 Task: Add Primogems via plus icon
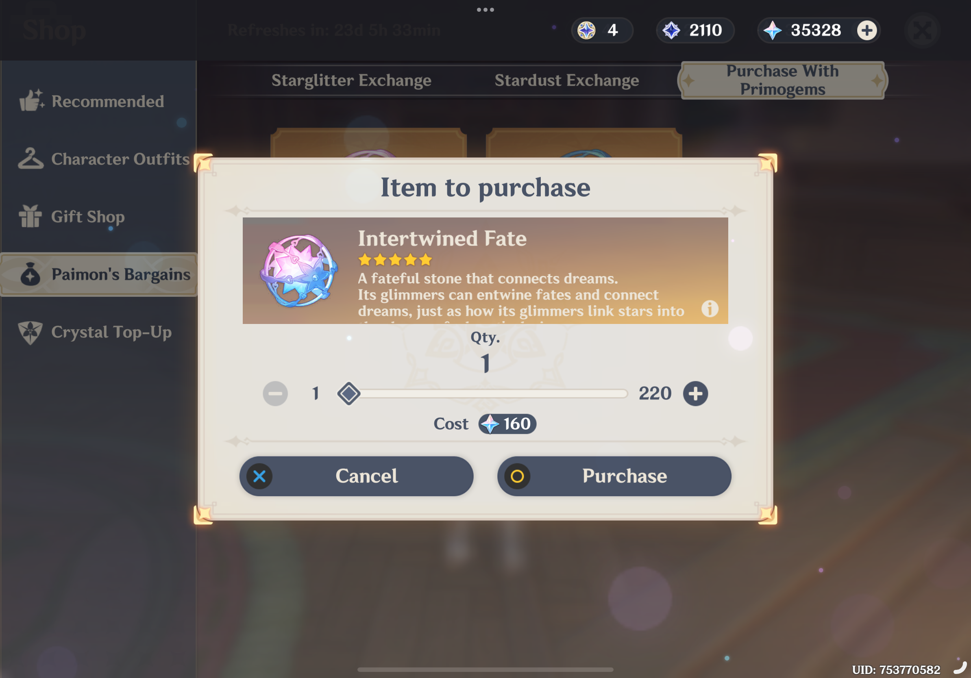click(x=866, y=30)
